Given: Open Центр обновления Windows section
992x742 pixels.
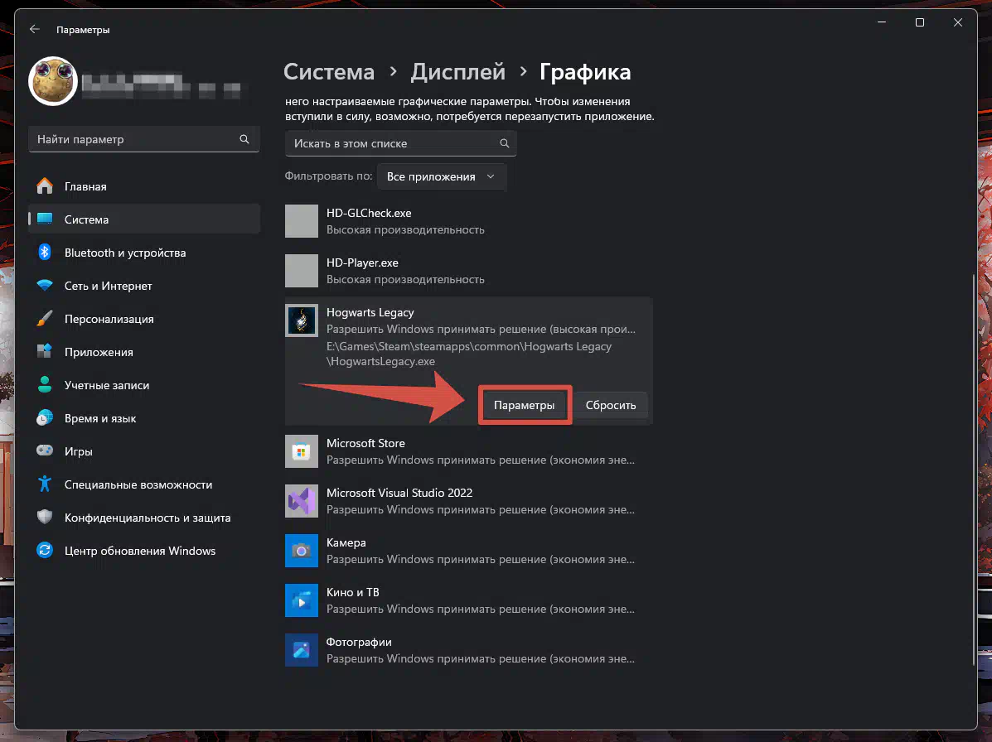Looking at the screenshot, I should pyautogui.click(x=144, y=550).
